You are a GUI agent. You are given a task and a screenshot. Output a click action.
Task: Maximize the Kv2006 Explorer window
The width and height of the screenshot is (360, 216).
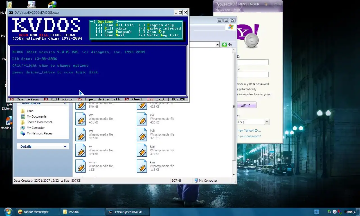coord(226,21)
